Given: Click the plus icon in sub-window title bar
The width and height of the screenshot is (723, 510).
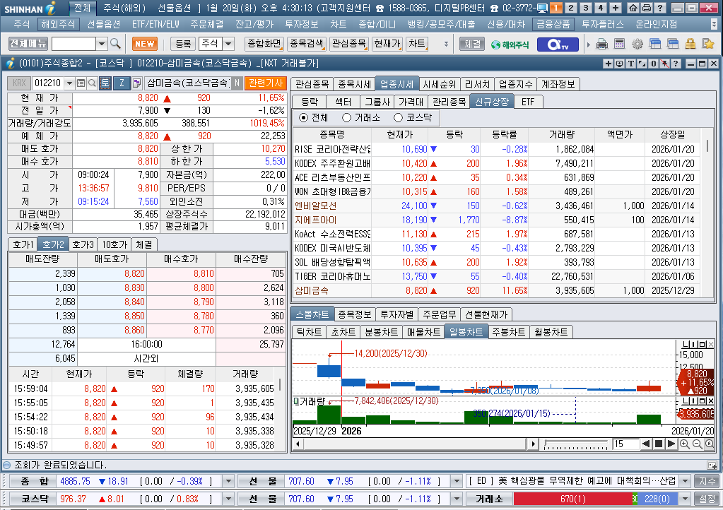Looking at the screenshot, I should pyautogui.click(x=609, y=64).
